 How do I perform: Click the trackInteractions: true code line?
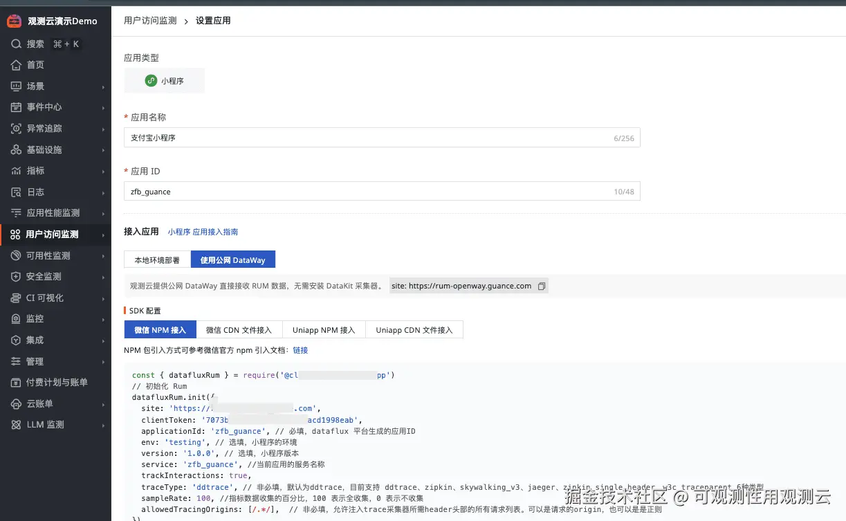(196, 475)
